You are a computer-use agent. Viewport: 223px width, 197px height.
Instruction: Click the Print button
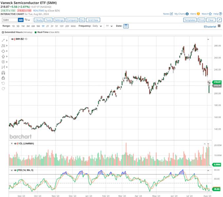[201, 20]
